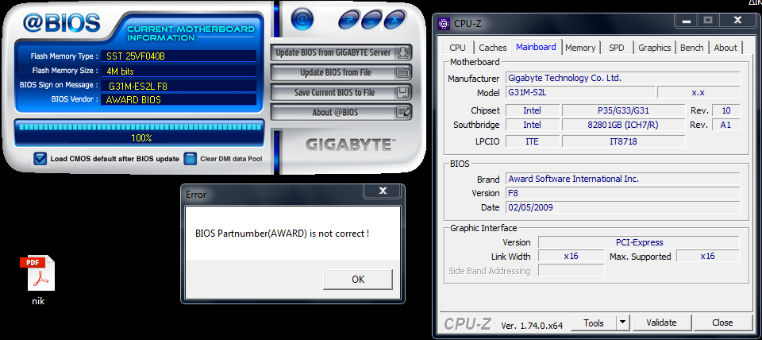Screen dimensions: 762x340
Task: Click OK in the Error dialog
Action: pyautogui.click(x=358, y=279)
